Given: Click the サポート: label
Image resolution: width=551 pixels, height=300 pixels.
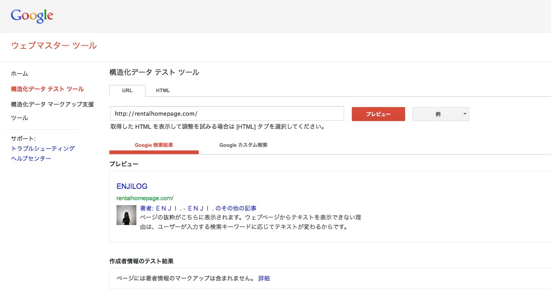Looking at the screenshot, I should (23, 139).
